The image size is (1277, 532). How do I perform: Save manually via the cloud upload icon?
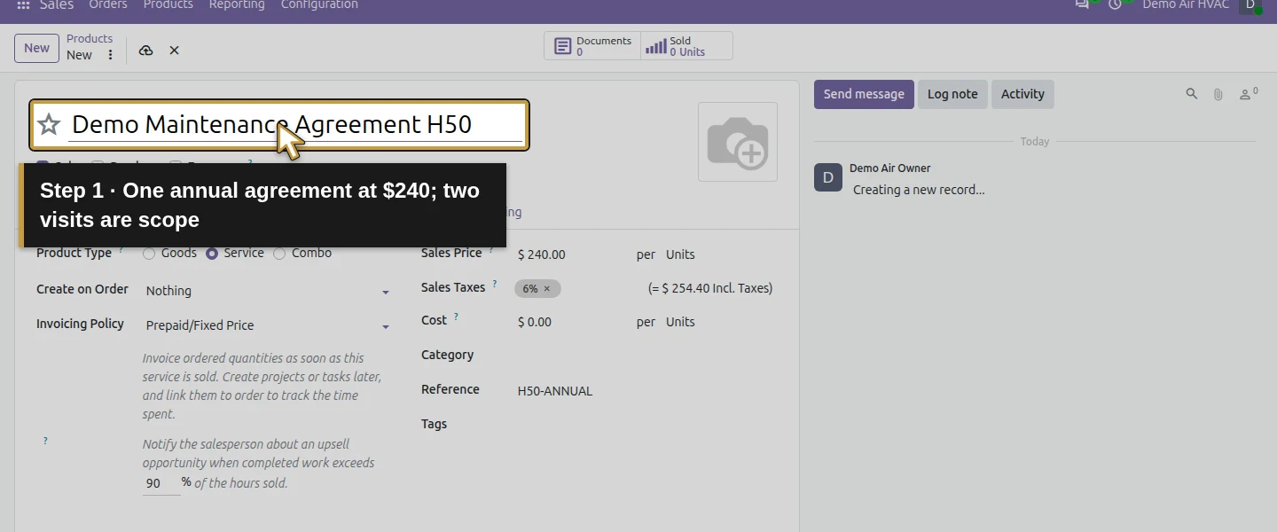146,51
